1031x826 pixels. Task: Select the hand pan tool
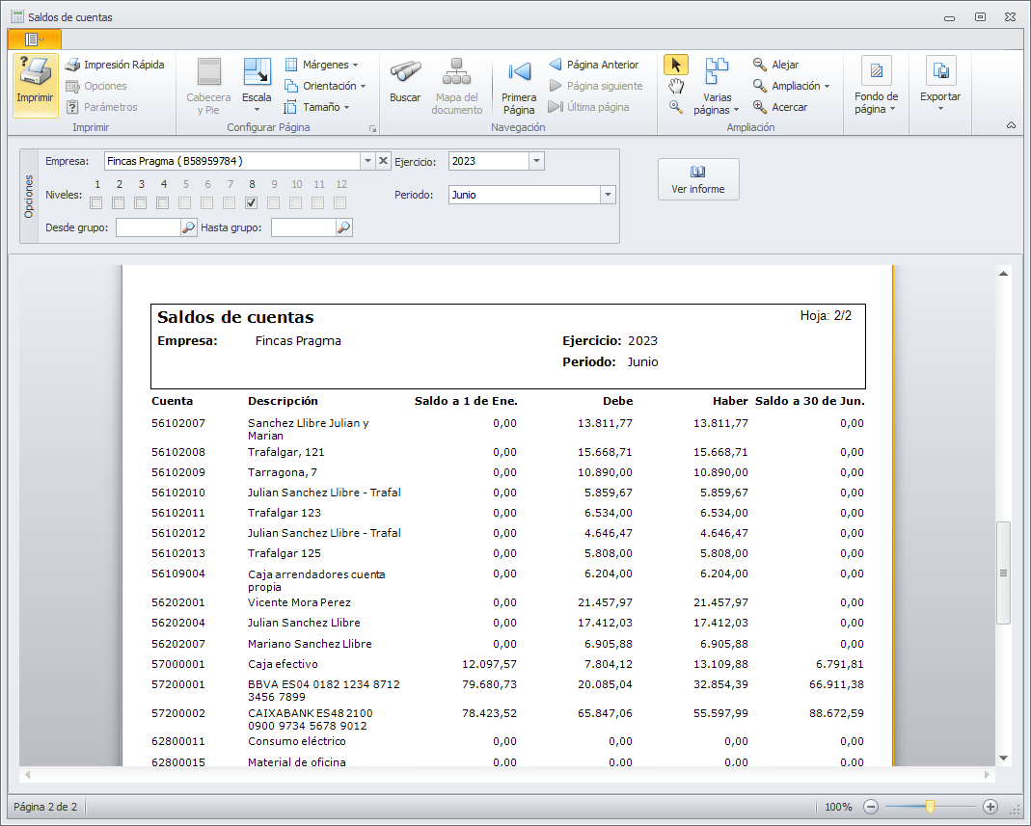(676, 86)
